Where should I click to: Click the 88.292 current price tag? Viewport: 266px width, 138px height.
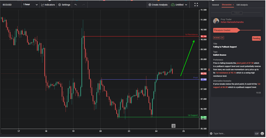point(203,74)
